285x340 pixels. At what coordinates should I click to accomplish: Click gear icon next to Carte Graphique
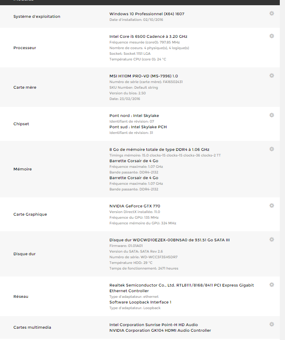[x=272, y=206]
